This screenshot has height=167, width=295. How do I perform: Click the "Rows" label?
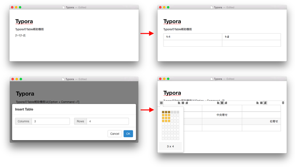(x=80, y=121)
